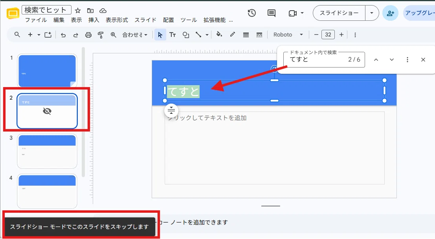Open the move to folder icon
The width and height of the screenshot is (435, 239).
tap(90, 11)
